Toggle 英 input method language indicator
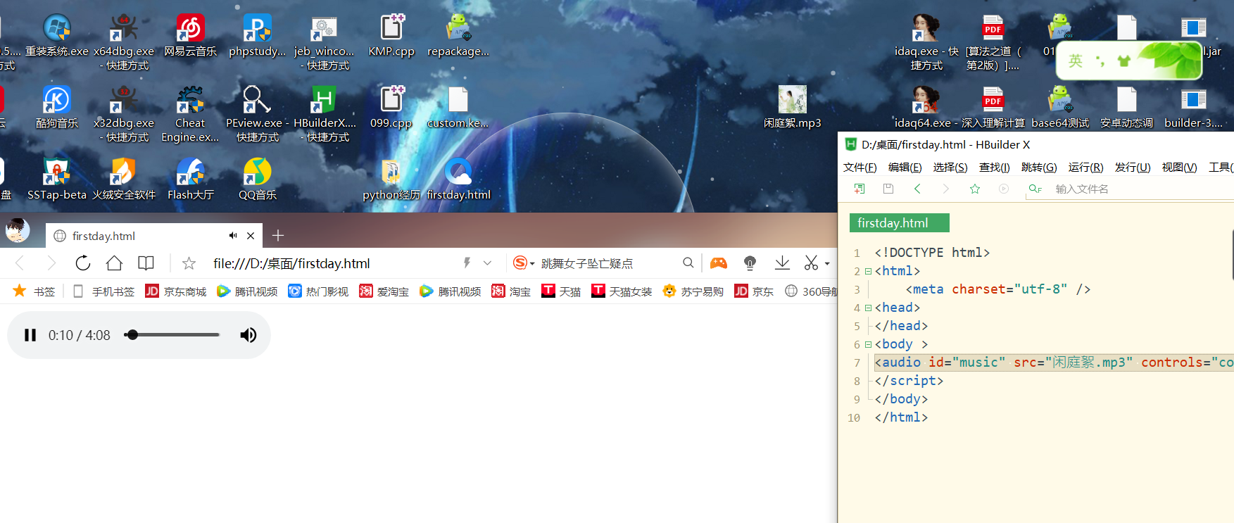1234x523 pixels. click(x=1075, y=61)
